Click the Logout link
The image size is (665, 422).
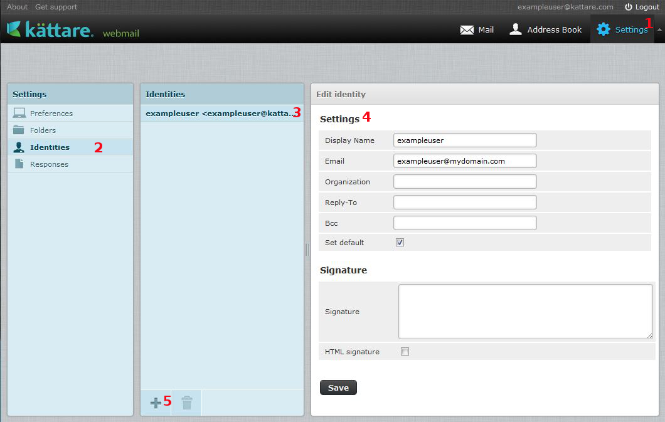point(642,7)
